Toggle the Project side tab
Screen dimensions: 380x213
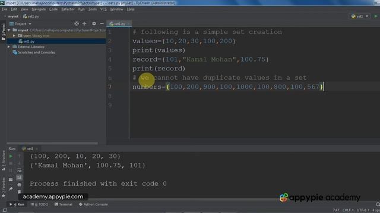(x=4, y=31)
